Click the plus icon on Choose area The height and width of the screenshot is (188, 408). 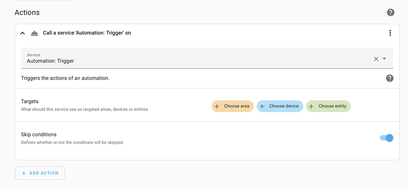click(x=217, y=106)
